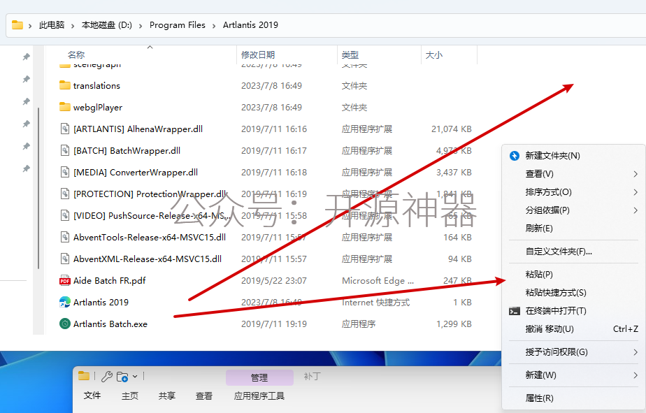This screenshot has height=413, width=646.
Task: Click the date "2019/7/11 16:18"
Action: (x=274, y=172)
